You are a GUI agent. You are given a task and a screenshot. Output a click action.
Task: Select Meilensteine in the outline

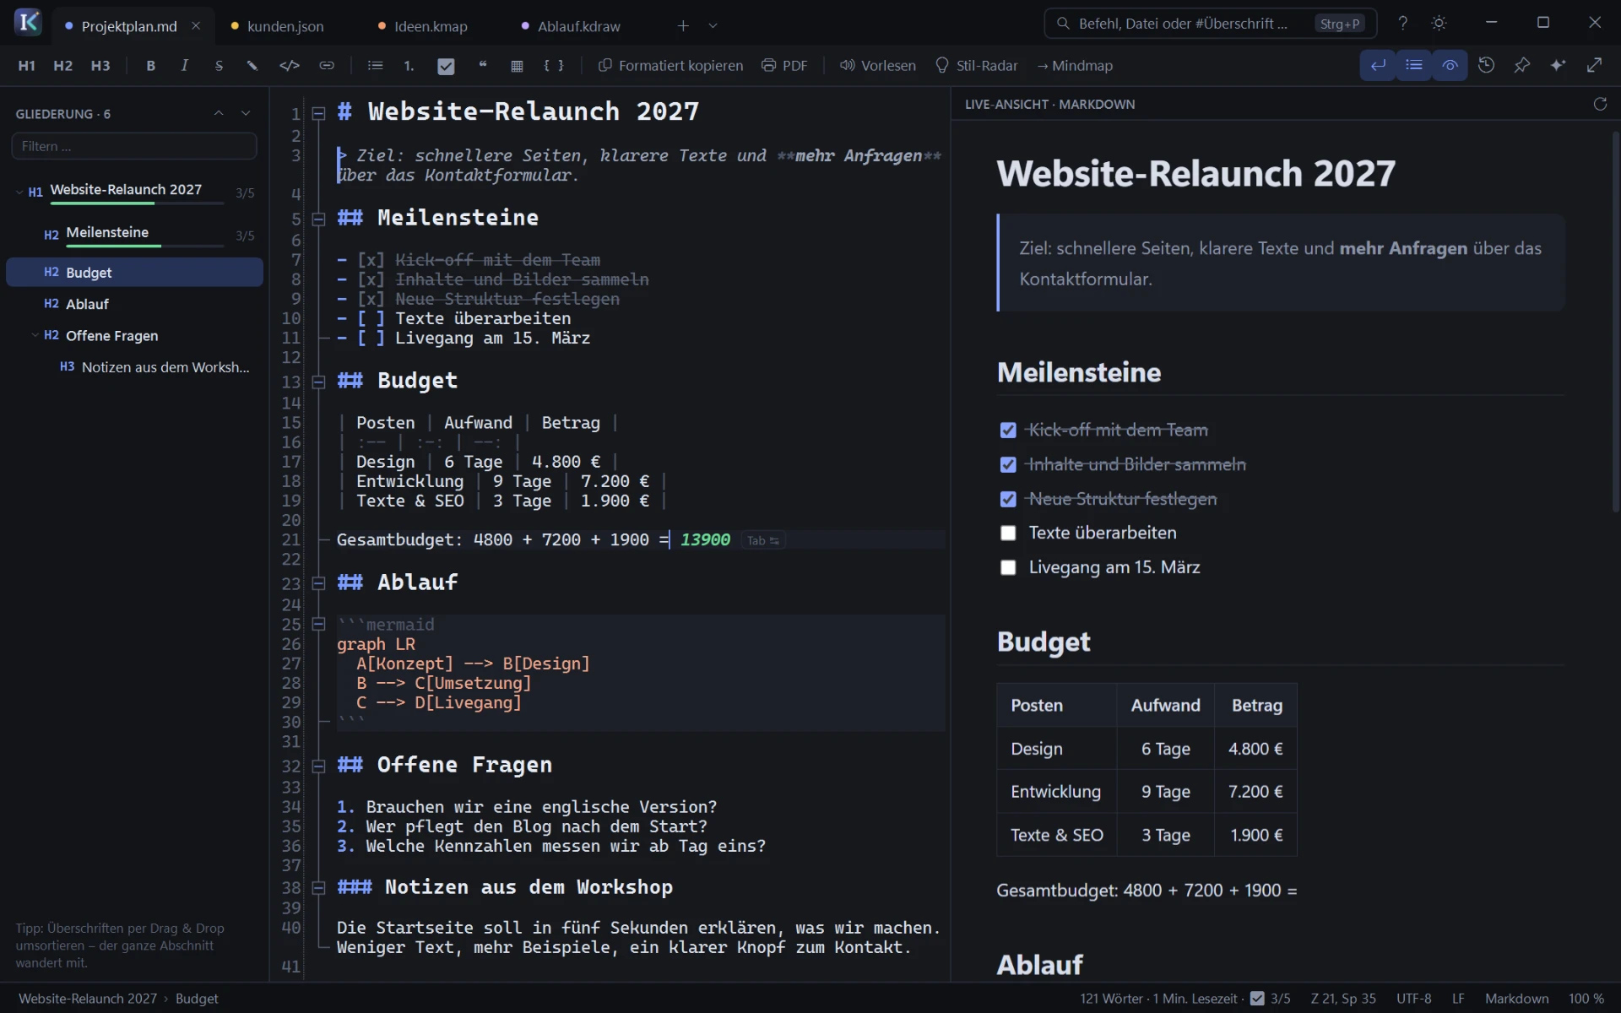(134, 233)
